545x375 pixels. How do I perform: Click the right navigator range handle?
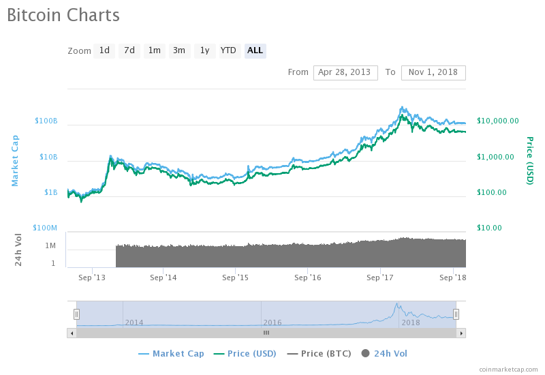(456, 314)
